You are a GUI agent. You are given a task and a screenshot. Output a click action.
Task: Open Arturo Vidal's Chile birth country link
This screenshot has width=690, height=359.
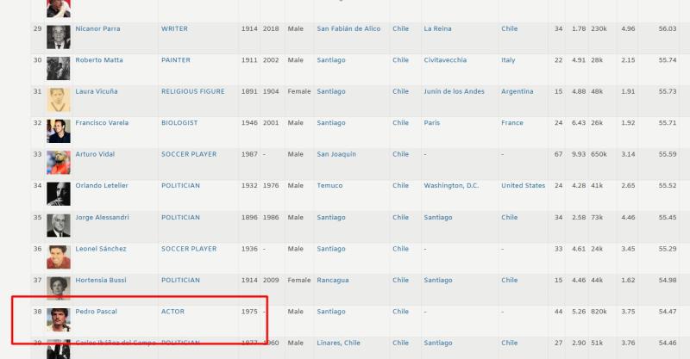(401, 154)
